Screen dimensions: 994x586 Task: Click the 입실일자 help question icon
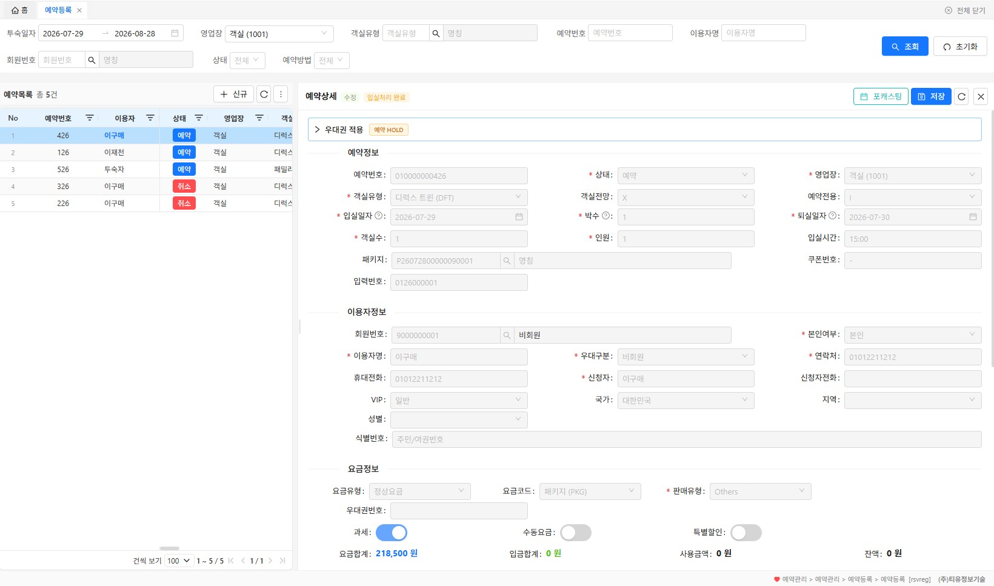click(379, 216)
